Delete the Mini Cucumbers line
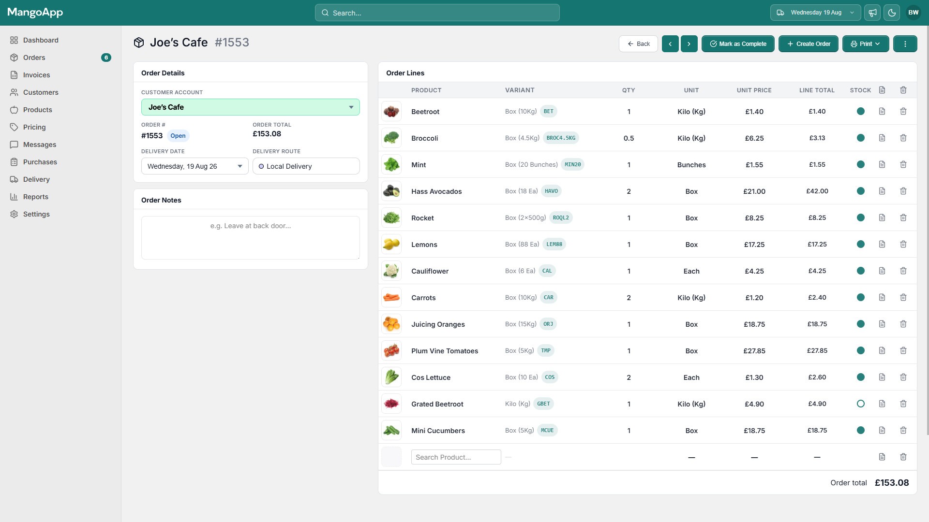 click(x=903, y=430)
